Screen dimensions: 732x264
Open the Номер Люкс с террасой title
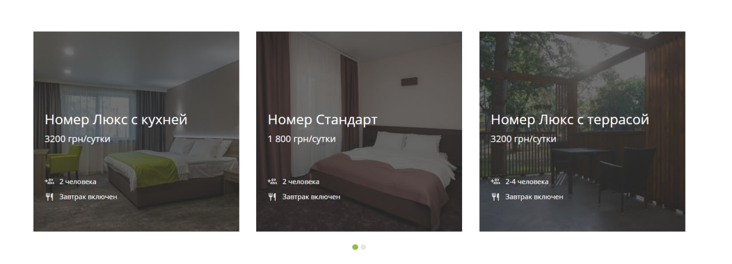click(570, 120)
